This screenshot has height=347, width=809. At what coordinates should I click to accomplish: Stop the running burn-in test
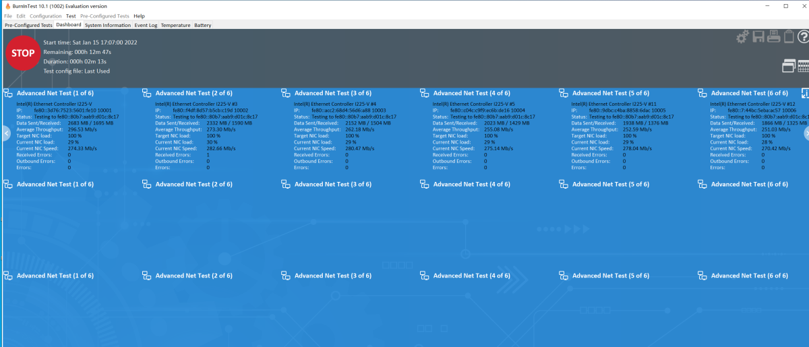[x=23, y=53]
